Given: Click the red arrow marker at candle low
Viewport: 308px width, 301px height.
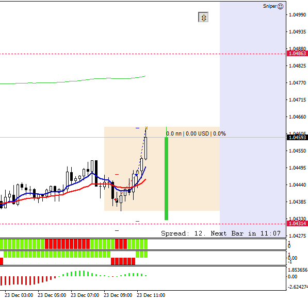Looking at the screenshot, I should click(116, 200).
